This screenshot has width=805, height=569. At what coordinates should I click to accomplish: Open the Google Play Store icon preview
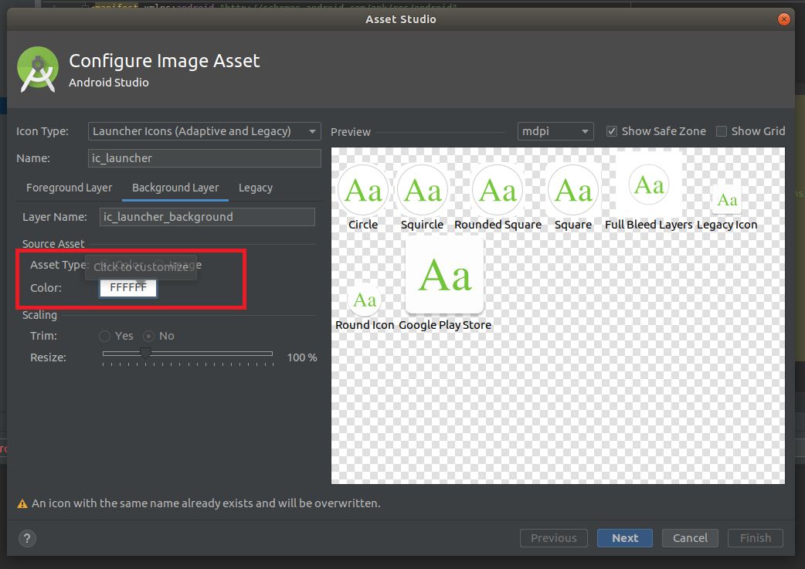click(x=445, y=274)
